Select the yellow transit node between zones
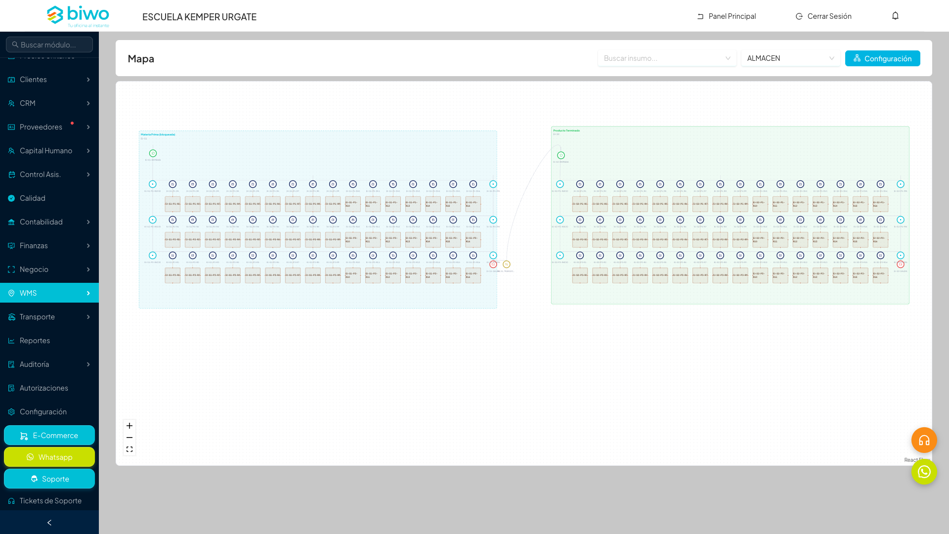Image resolution: width=949 pixels, height=534 pixels. click(507, 265)
